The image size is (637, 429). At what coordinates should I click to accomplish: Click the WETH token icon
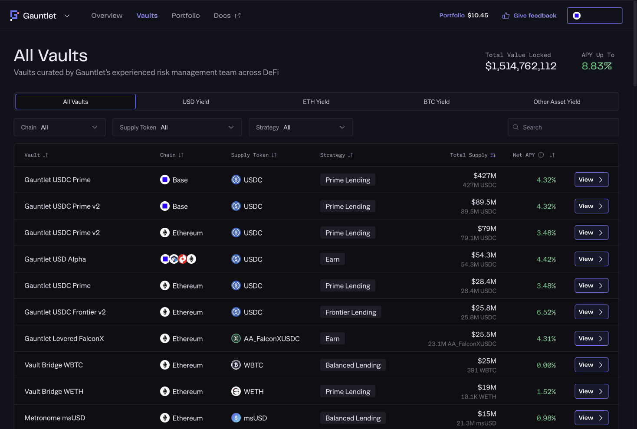point(236,391)
